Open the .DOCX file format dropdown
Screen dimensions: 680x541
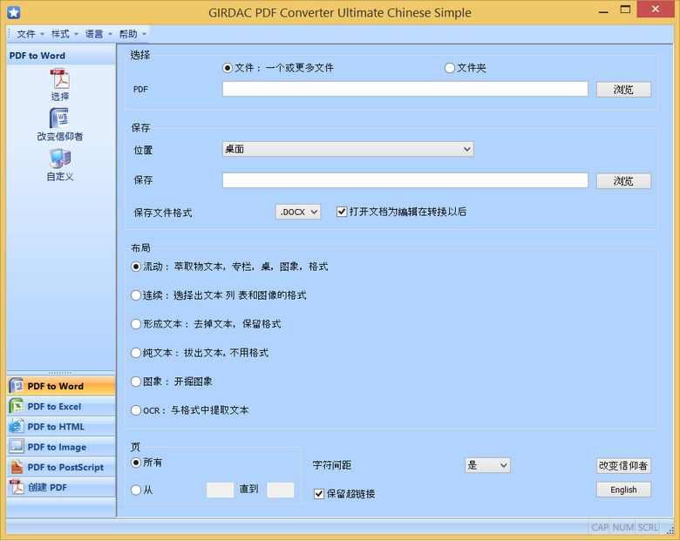pos(298,212)
